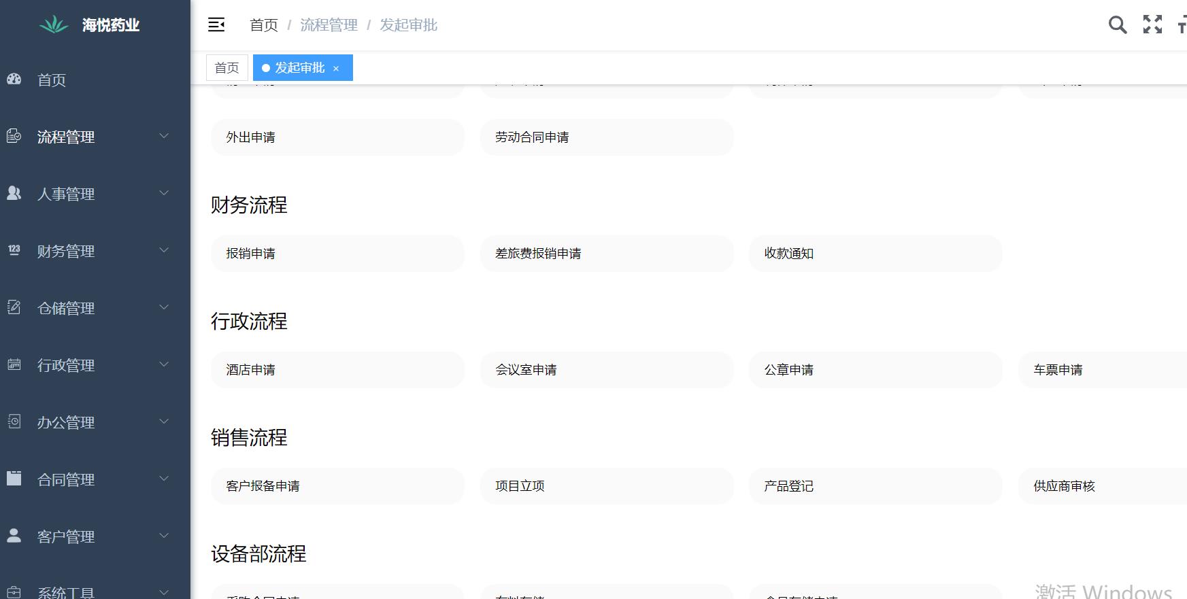Click the 海悦药业 lotus logo
1187x599 pixels.
coord(54,25)
